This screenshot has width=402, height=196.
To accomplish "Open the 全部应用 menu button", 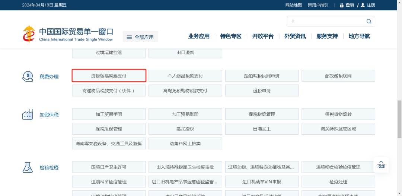I will tap(140, 37).
